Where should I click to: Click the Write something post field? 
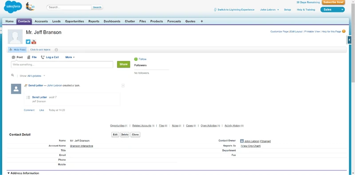pos(62,64)
